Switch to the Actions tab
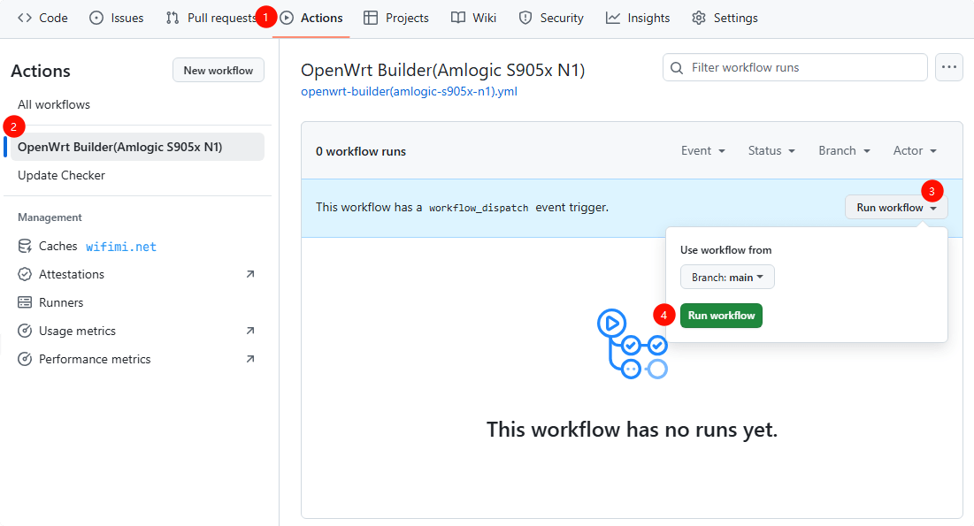The height and width of the screenshot is (526, 974). tap(311, 18)
